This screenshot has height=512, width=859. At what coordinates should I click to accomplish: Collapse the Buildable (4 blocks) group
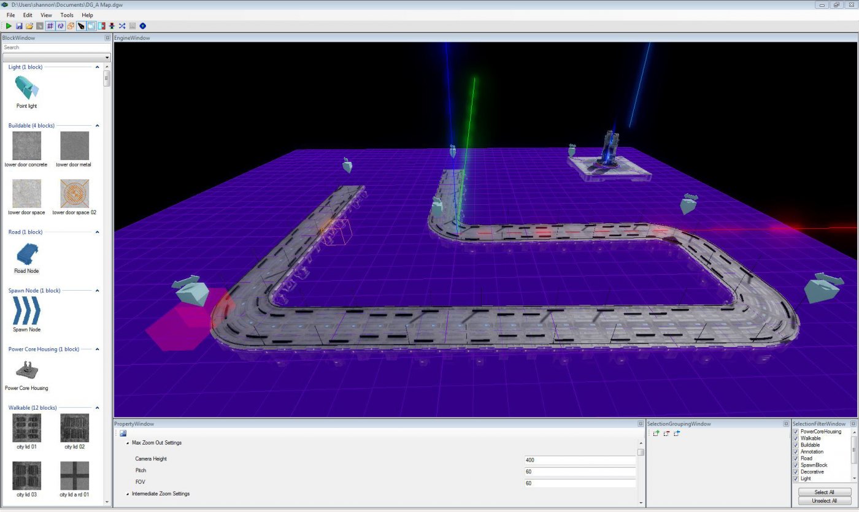click(98, 126)
